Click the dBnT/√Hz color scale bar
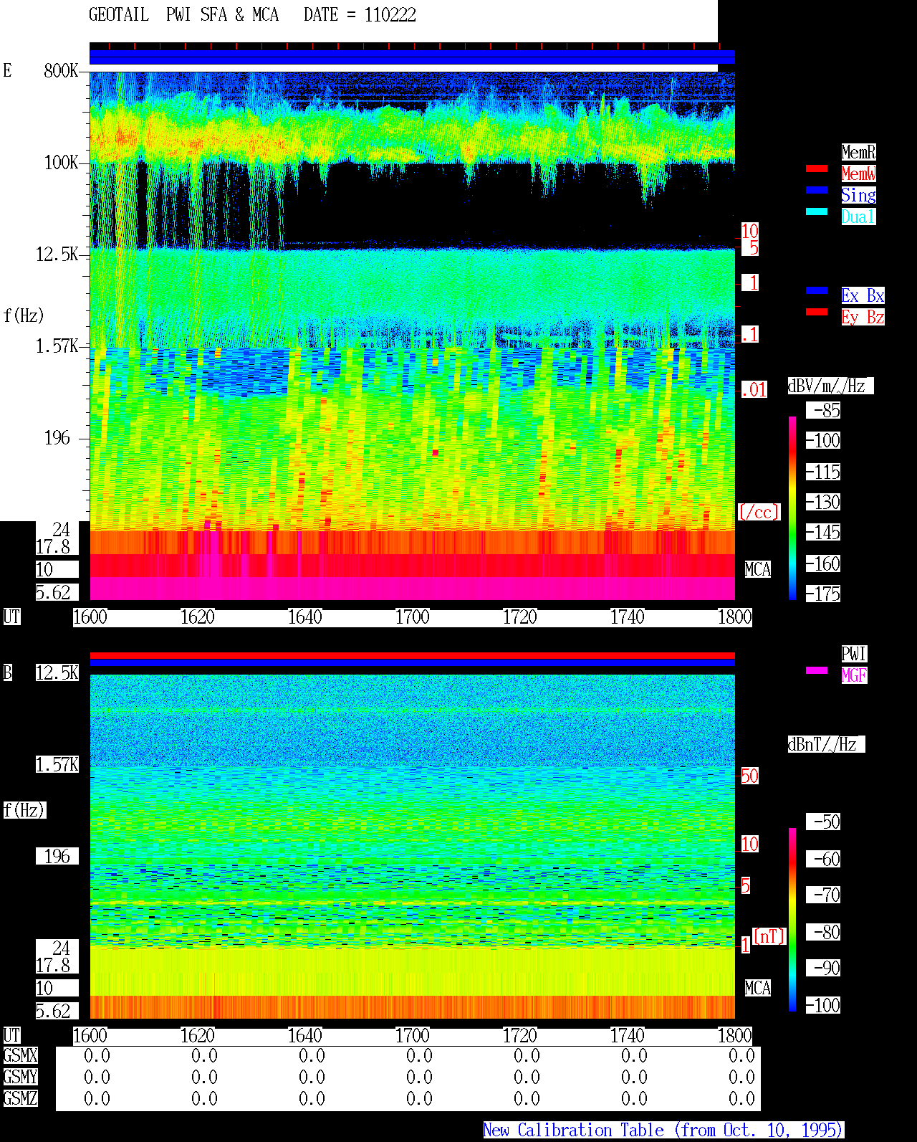Image resolution: width=917 pixels, height=1142 pixels. 792,920
